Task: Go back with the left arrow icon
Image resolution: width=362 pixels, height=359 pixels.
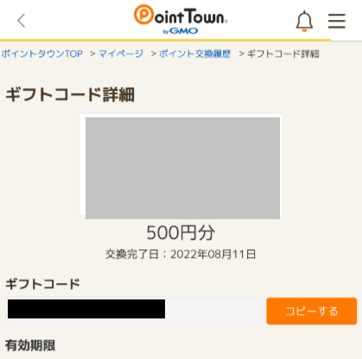Action: click(22, 21)
